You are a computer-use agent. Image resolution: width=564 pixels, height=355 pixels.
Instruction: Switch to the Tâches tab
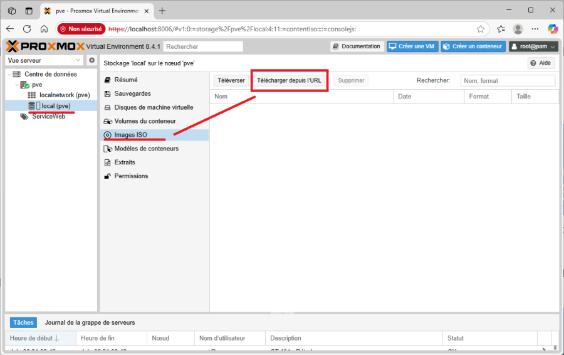(23, 322)
